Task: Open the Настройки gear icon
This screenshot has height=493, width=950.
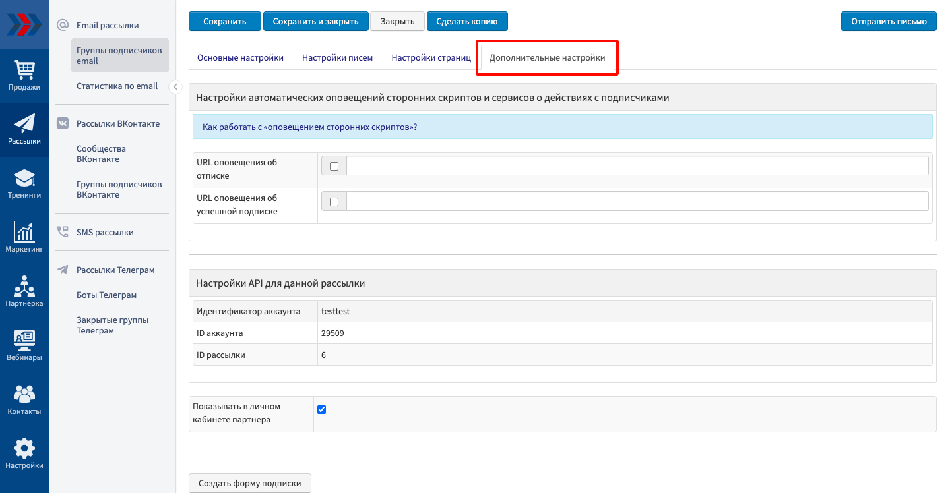Action: 24,450
